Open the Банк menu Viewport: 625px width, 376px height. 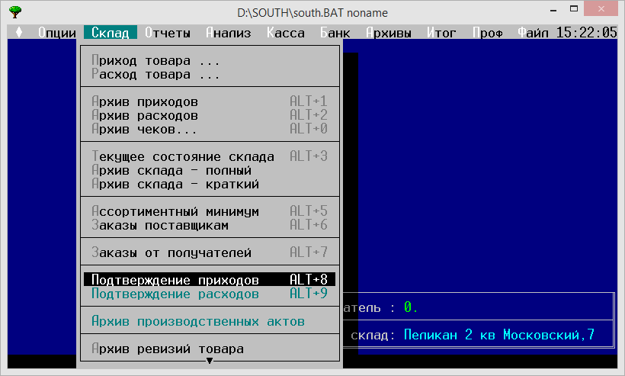tap(335, 33)
